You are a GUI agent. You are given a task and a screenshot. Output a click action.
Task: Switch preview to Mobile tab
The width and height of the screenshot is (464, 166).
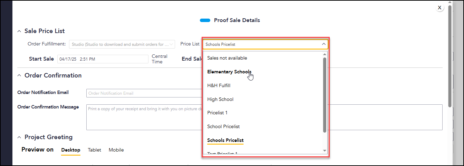(116, 150)
